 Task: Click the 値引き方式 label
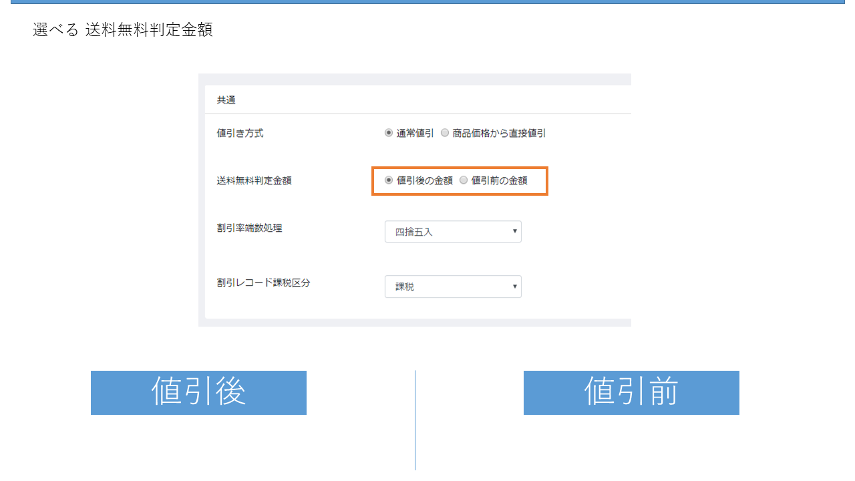[240, 133]
